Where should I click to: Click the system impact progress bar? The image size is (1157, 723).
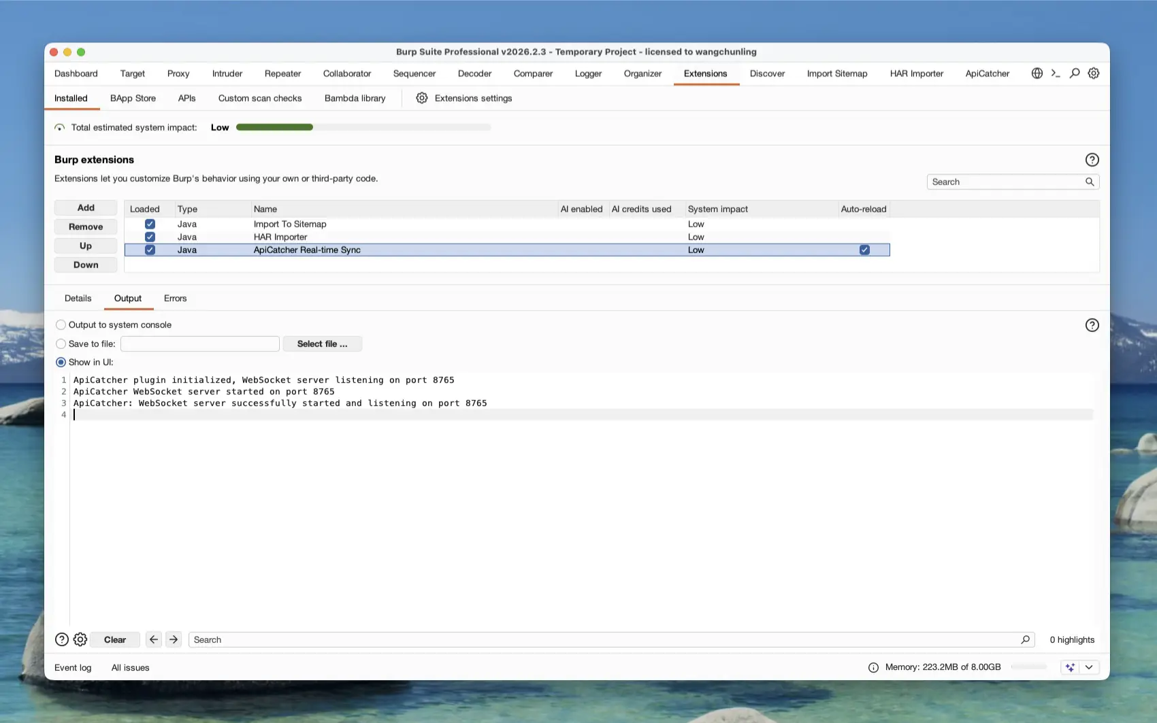[x=363, y=127]
